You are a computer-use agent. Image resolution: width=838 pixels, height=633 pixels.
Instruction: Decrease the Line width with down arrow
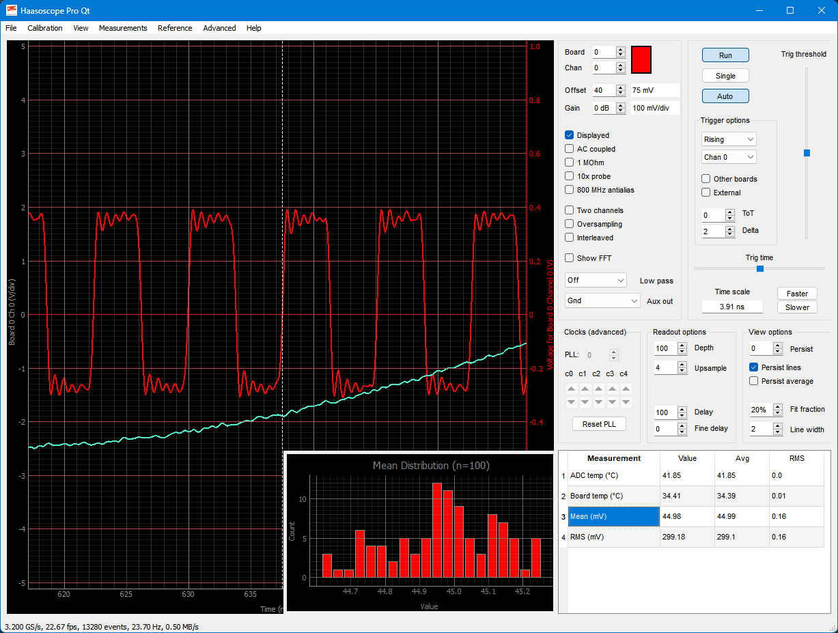click(x=777, y=433)
